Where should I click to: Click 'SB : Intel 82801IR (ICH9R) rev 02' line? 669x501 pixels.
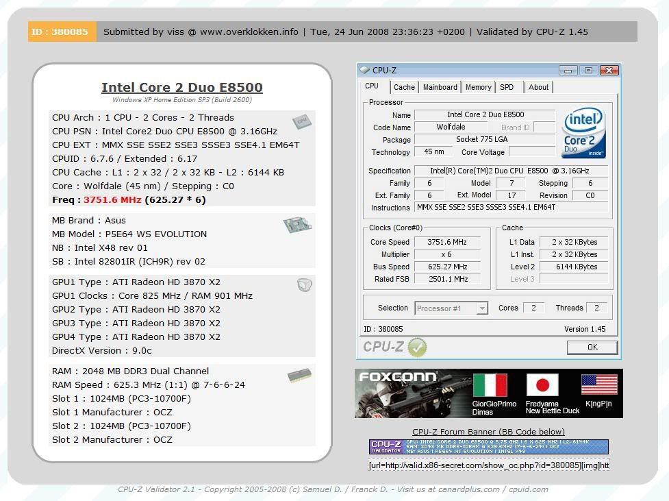pyautogui.click(x=129, y=261)
